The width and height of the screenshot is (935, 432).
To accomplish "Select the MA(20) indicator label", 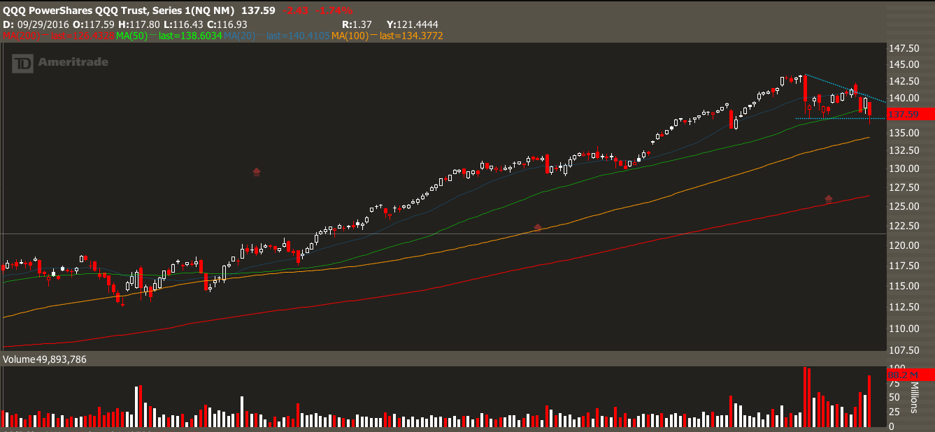I will 277,36.
